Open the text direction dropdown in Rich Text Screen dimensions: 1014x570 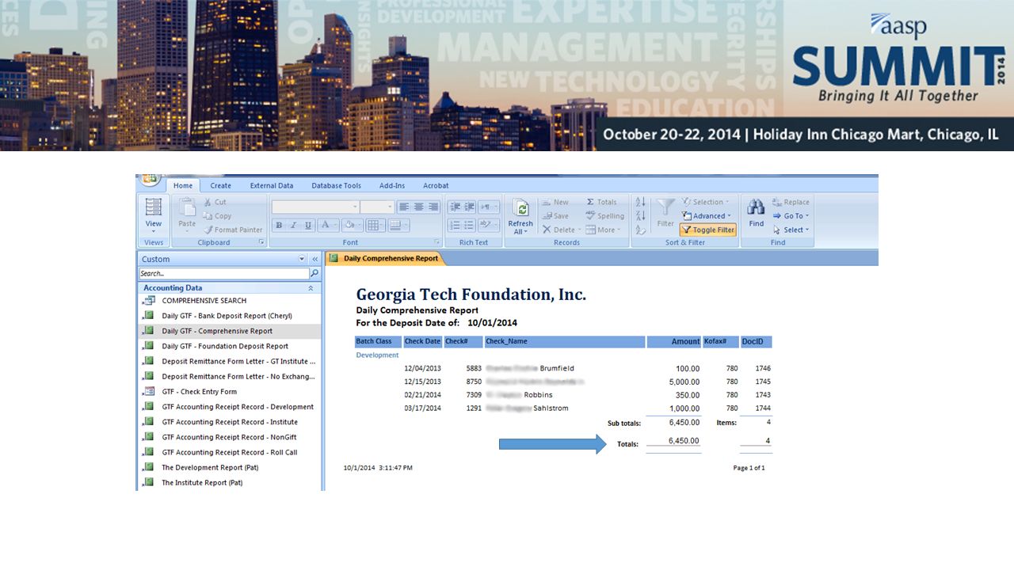pos(489,207)
